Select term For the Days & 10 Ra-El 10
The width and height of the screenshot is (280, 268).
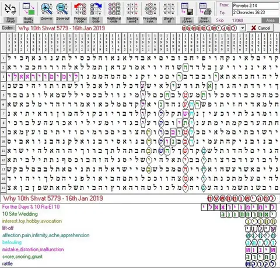pyautogui.click(x=31, y=207)
